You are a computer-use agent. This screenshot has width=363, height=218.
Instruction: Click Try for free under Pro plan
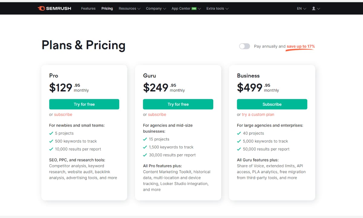(x=84, y=104)
